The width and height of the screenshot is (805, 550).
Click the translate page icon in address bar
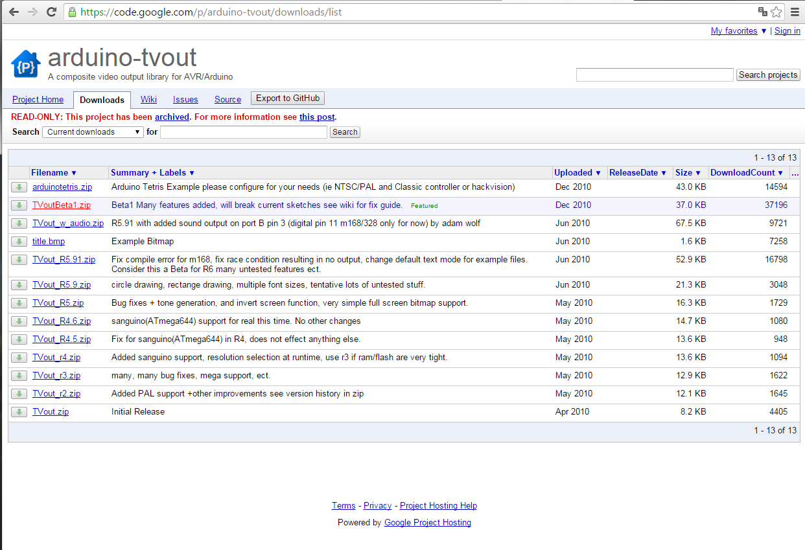click(763, 12)
